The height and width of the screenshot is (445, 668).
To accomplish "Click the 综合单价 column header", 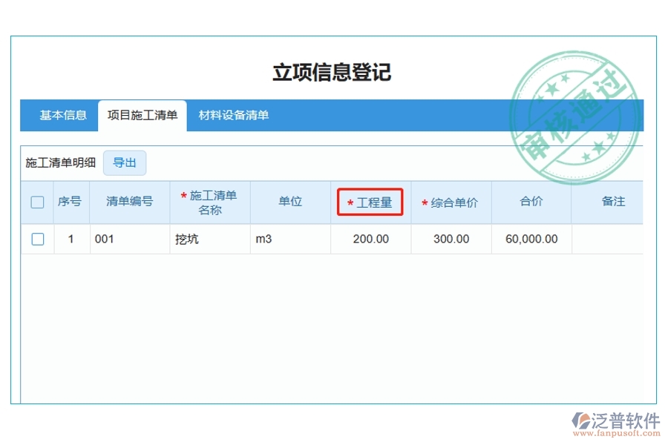I will tap(450, 202).
